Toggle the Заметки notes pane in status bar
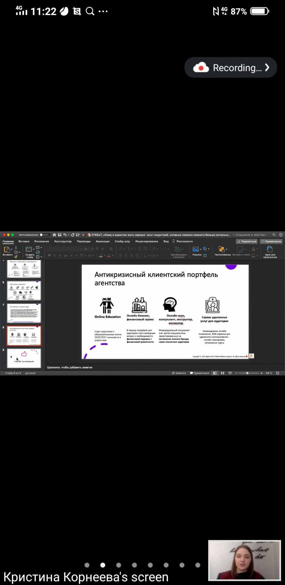Image resolution: width=285 pixels, height=585 pixels. pos(179,373)
